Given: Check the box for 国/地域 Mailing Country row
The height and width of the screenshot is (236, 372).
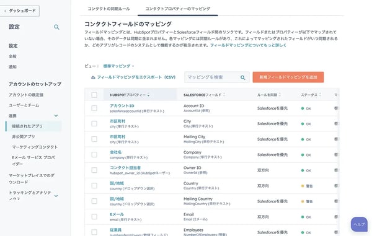Looking at the screenshot, I should 94,201.
